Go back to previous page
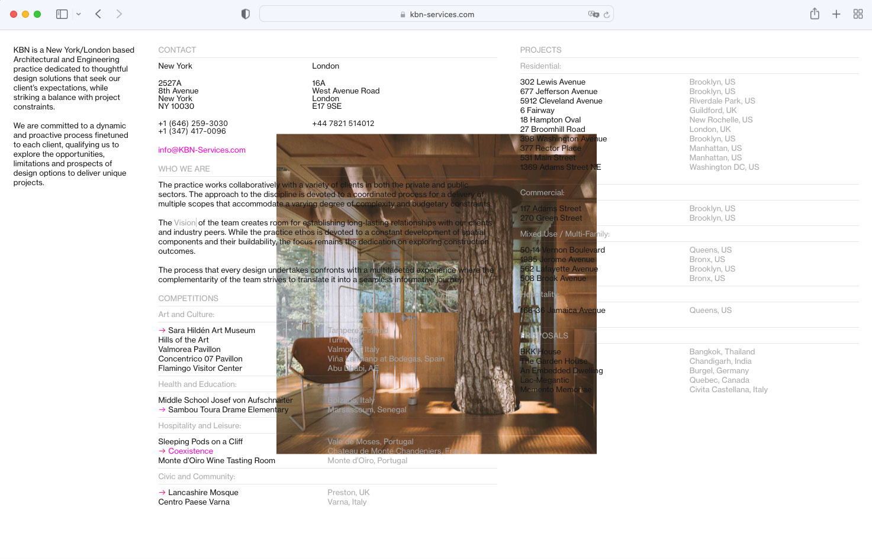This screenshot has width=872, height=559. (x=98, y=14)
